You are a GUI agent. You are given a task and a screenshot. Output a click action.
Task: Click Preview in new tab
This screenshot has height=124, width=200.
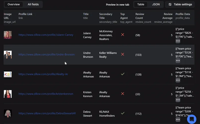tap(117, 5)
